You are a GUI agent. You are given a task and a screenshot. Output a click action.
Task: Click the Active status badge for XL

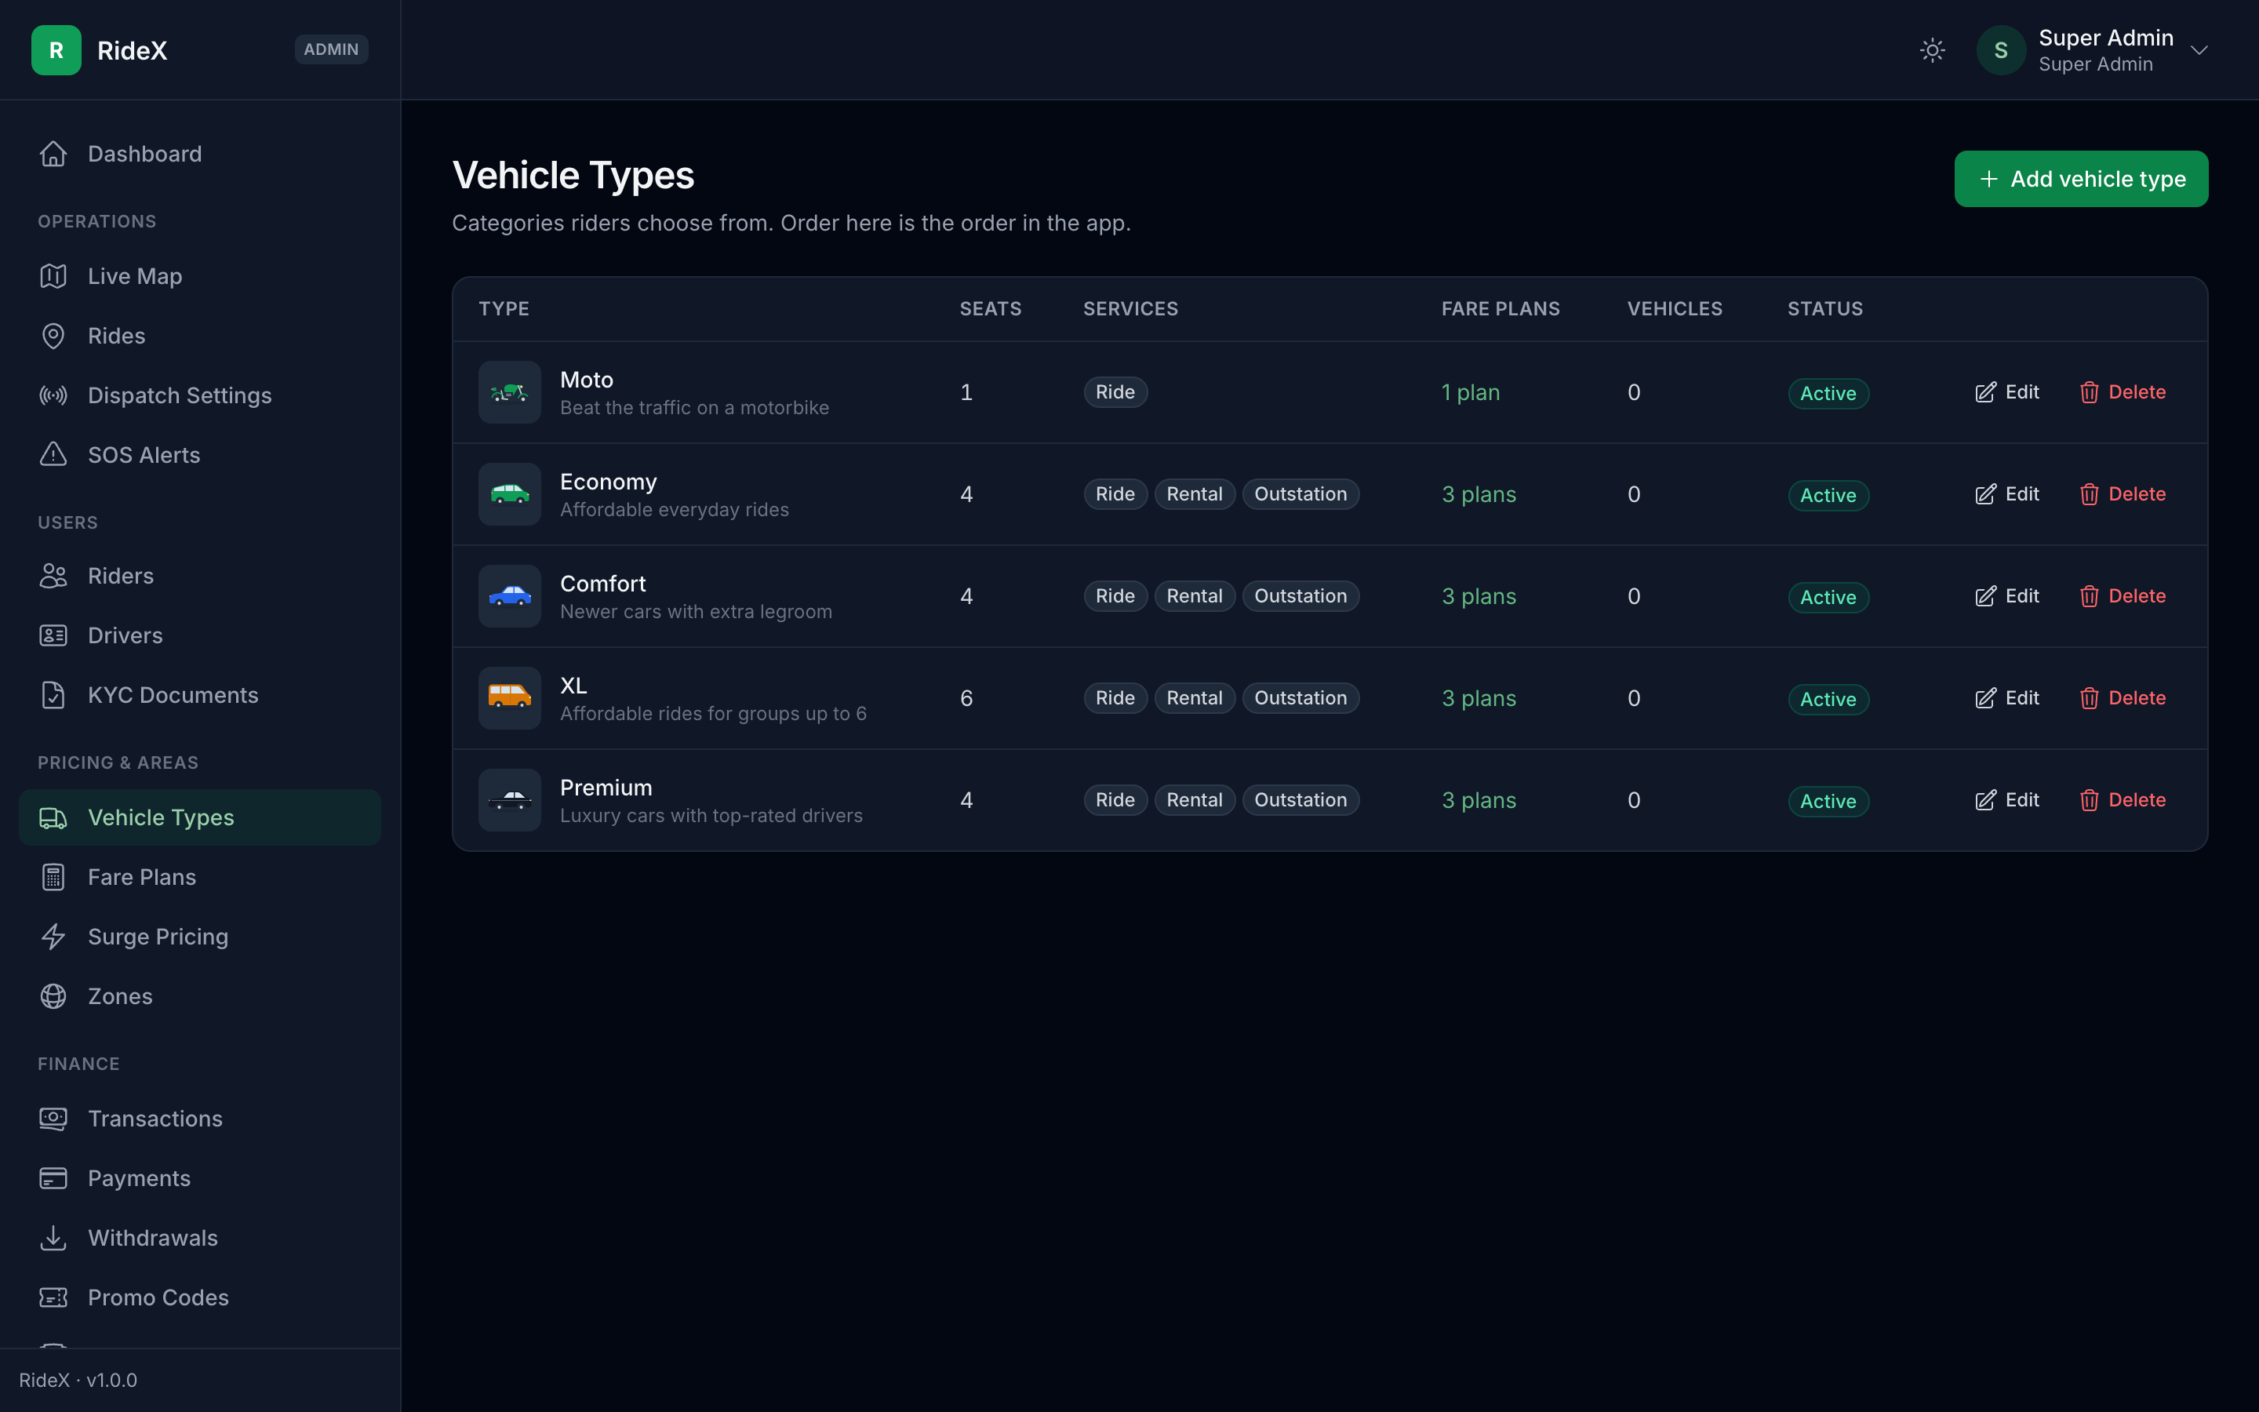pyautogui.click(x=1828, y=700)
